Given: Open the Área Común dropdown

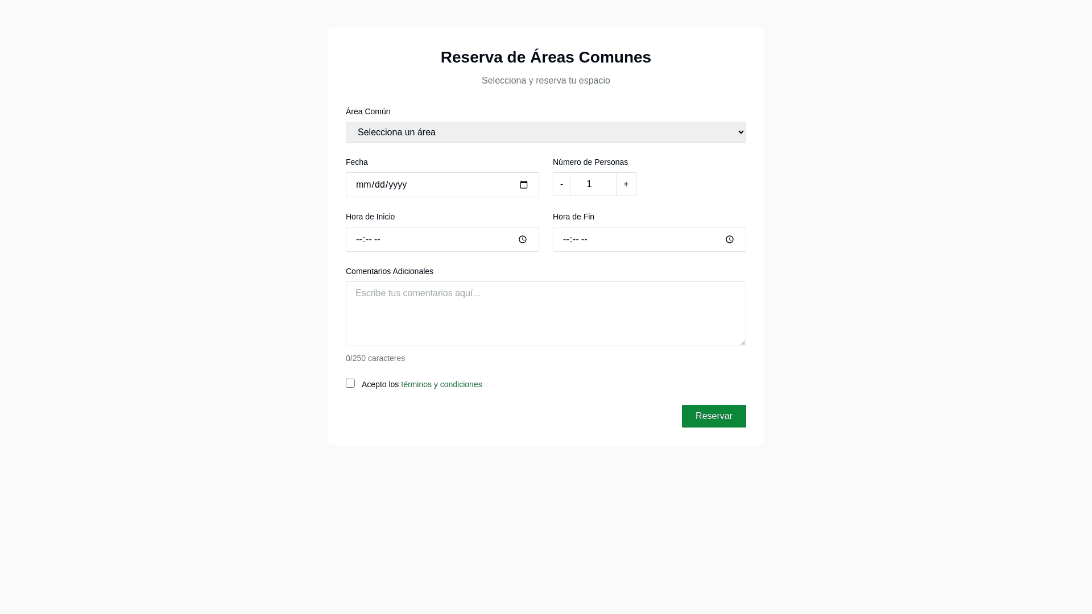Looking at the screenshot, I should click(545, 132).
